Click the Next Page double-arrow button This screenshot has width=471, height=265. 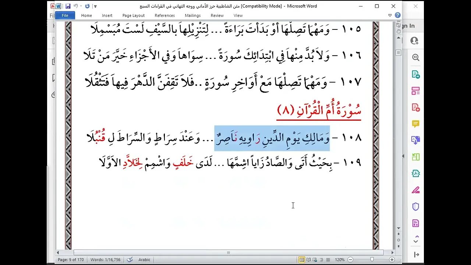click(398, 246)
